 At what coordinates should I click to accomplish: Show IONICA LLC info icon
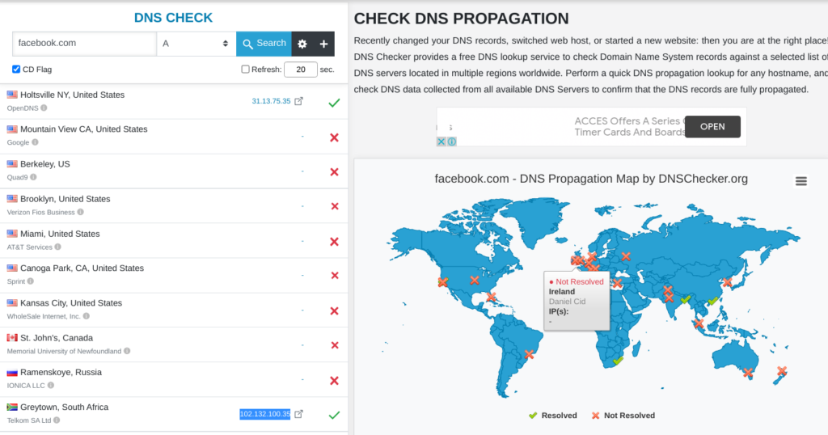pos(51,385)
